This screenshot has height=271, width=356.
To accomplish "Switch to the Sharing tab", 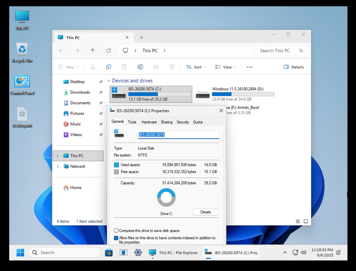I will (166, 122).
